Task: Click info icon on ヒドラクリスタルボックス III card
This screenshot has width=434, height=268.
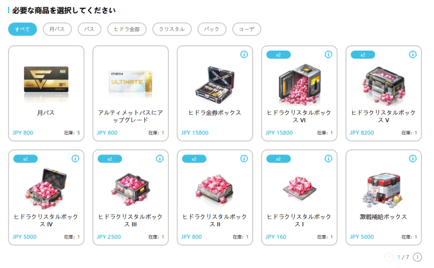Action: pos(160,159)
